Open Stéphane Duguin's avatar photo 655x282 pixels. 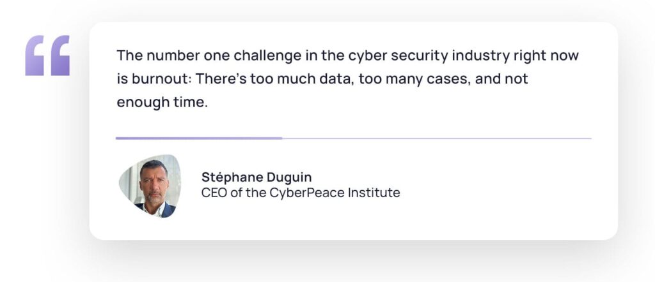pyautogui.click(x=150, y=186)
